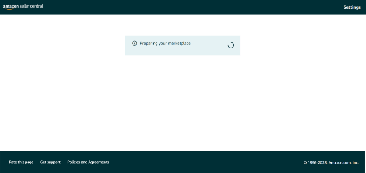
Task: Open the Rate this page link
Action: click(x=21, y=162)
